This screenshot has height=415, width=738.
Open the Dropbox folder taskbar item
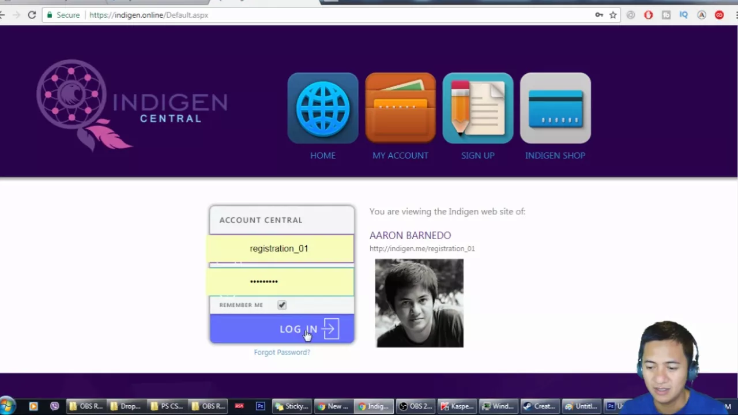click(126, 406)
